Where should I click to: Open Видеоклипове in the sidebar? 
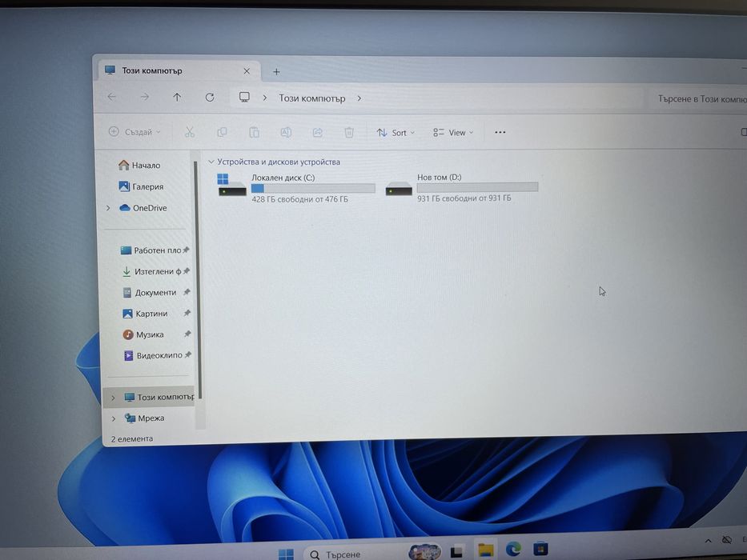point(153,355)
